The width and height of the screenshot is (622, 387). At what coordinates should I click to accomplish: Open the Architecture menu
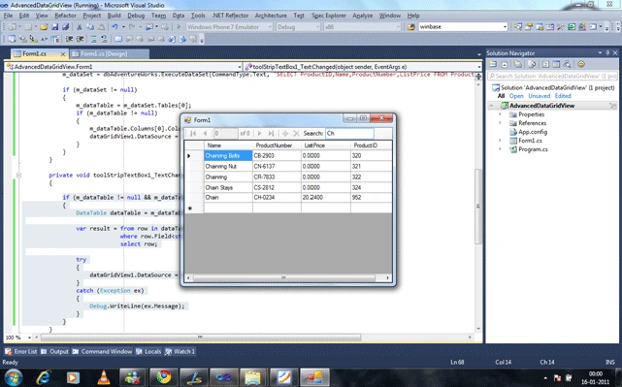[x=271, y=16]
